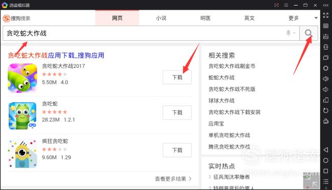The height and width of the screenshot is (190, 332).
Task: Click the Sogou search logo
Action: [16, 18]
